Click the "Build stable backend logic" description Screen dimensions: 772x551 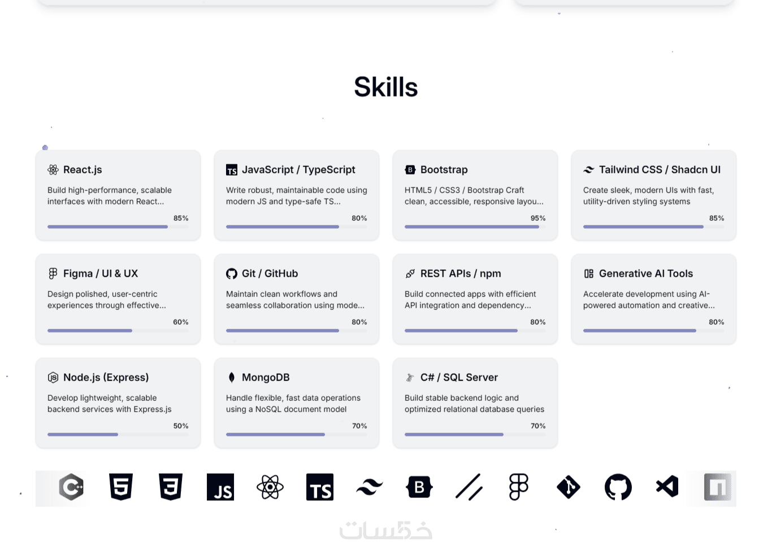coord(475,404)
